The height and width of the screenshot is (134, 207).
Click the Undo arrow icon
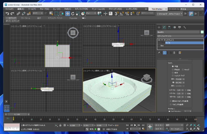[x=7, y=13]
